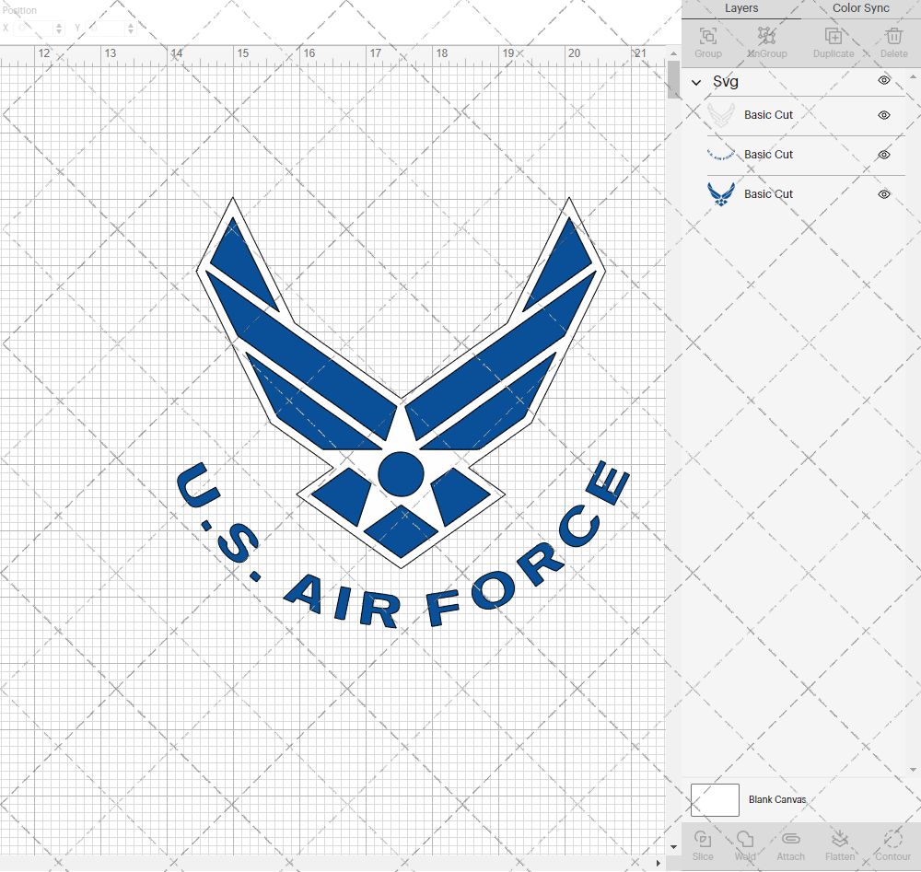Click the canvas scroll down arrow

point(674,847)
